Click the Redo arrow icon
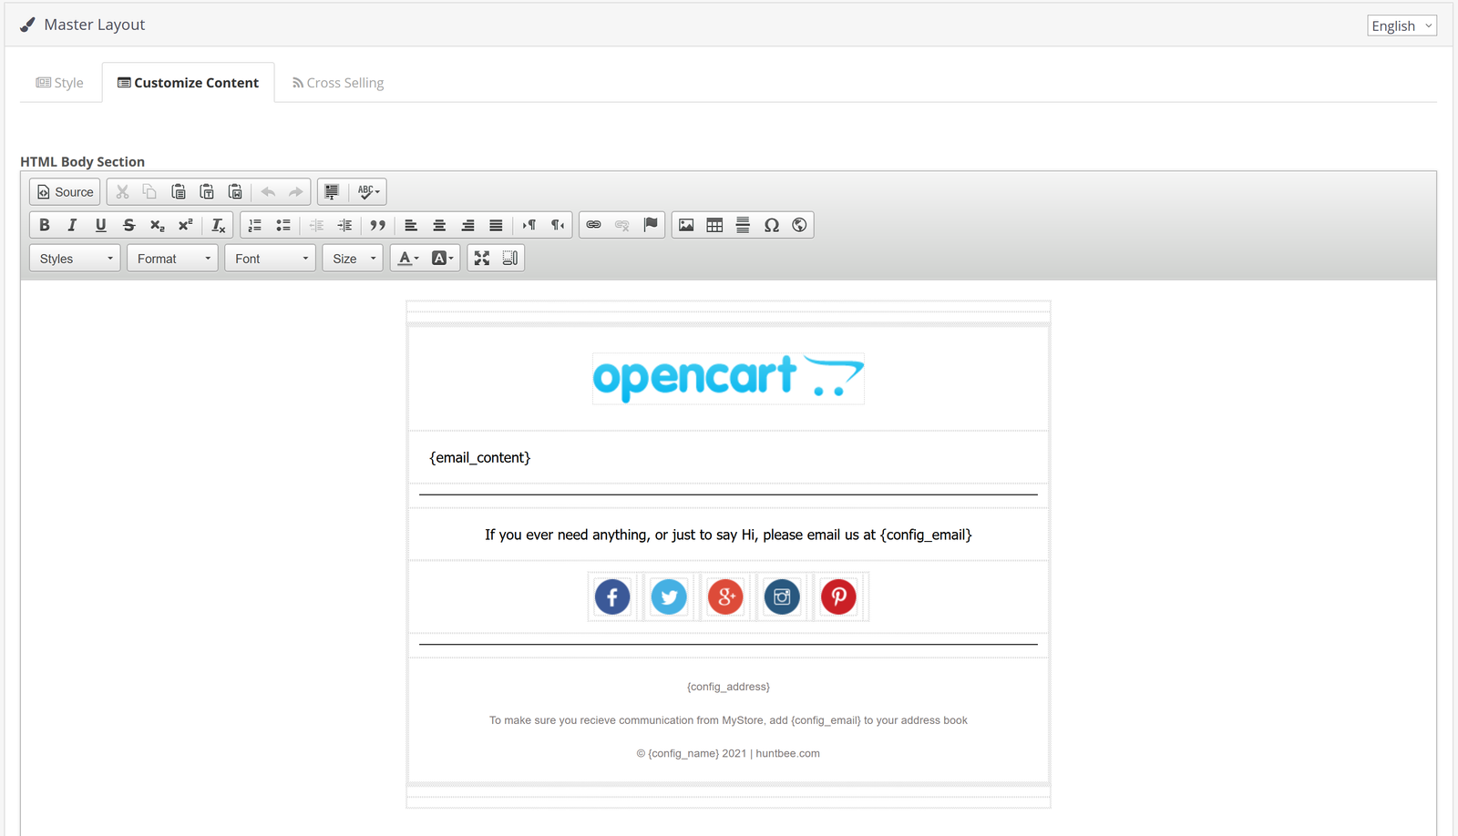The height and width of the screenshot is (836, 1458). (x=296, y=192)
